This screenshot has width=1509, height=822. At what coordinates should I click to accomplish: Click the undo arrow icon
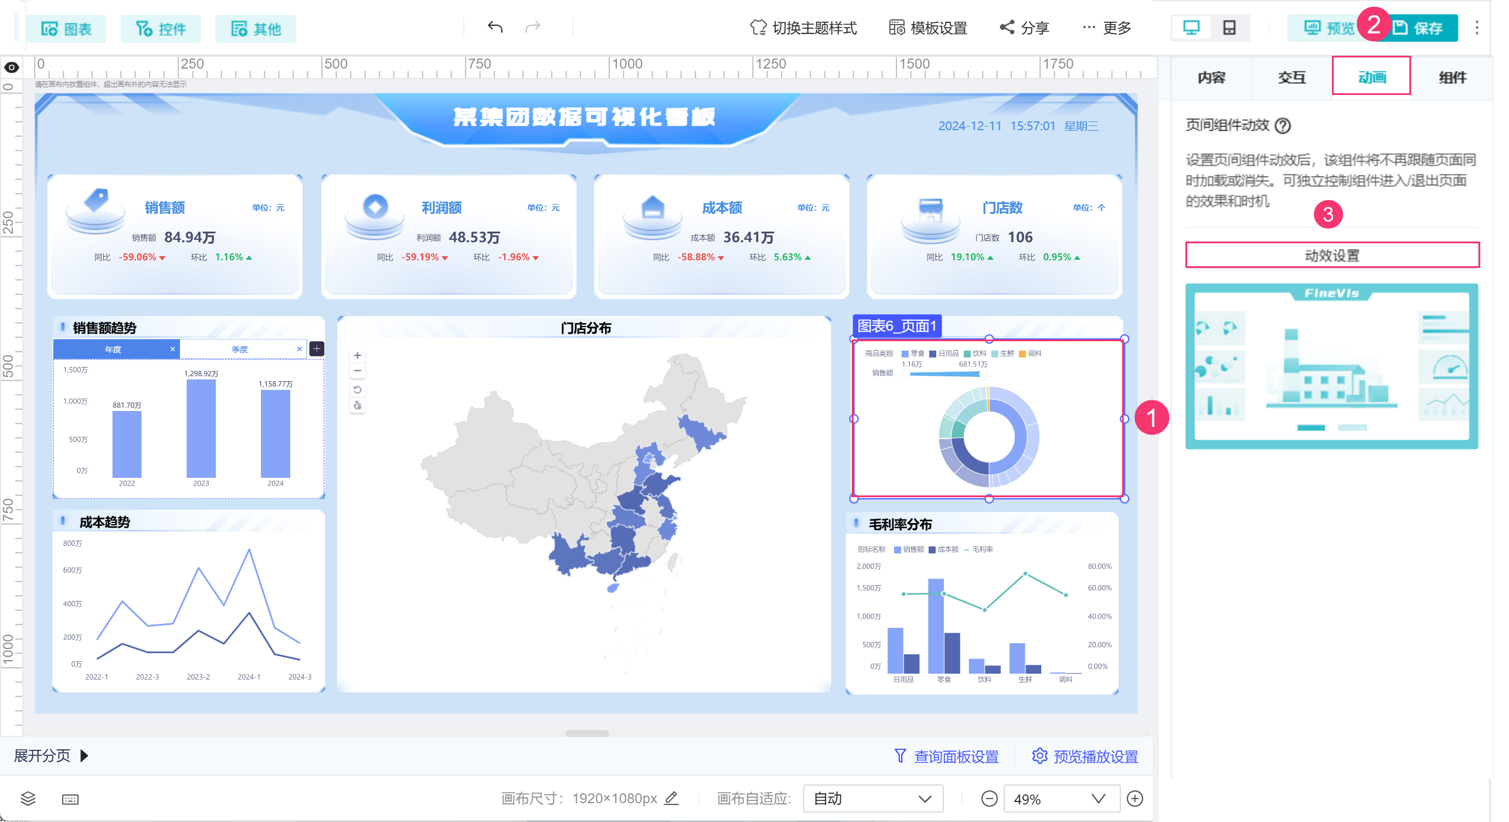click(495, 27)
